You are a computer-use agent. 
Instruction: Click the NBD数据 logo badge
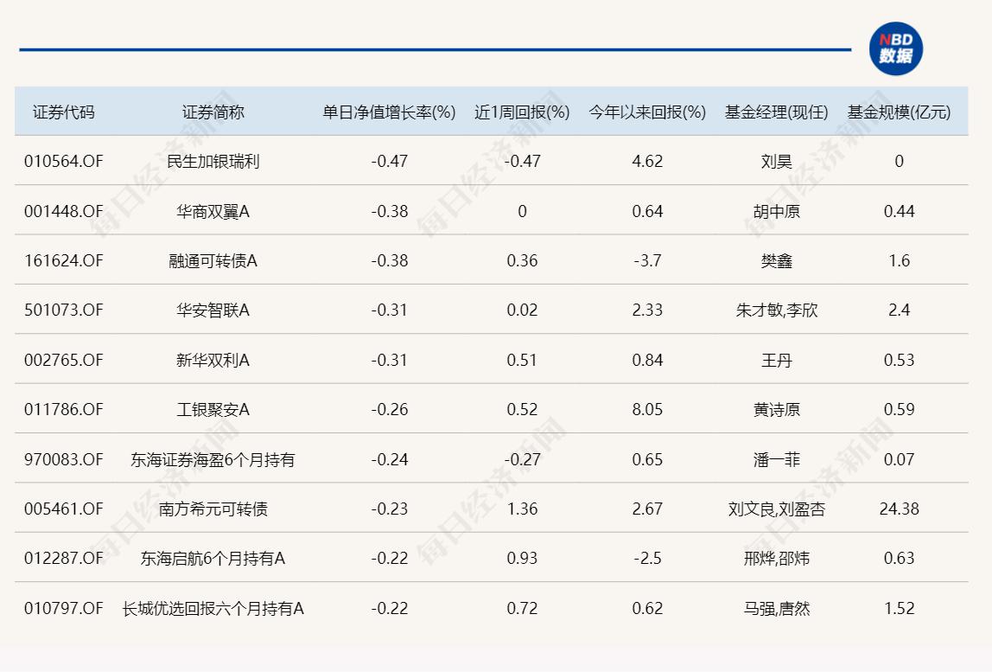tap(896, 48)
